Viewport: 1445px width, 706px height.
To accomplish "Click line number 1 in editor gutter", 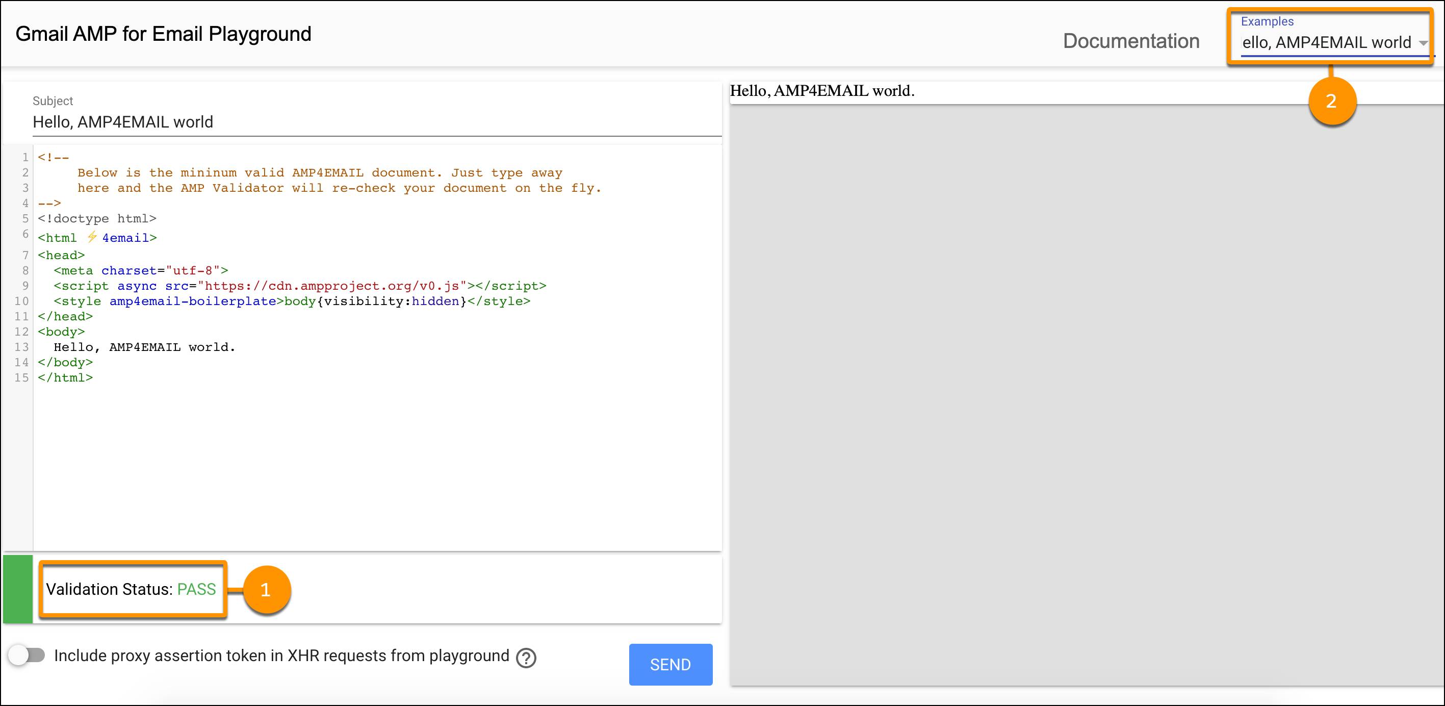I will [x=25, y=157].
